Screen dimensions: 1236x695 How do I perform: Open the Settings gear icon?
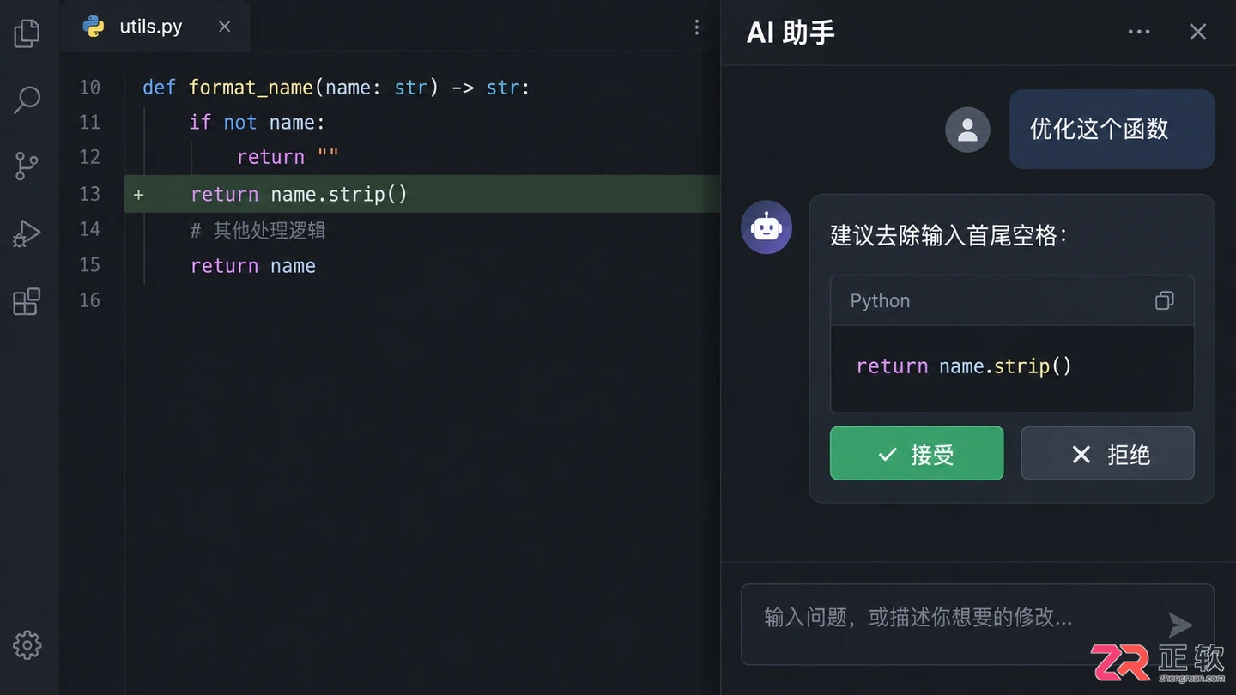tap(27, 644)
